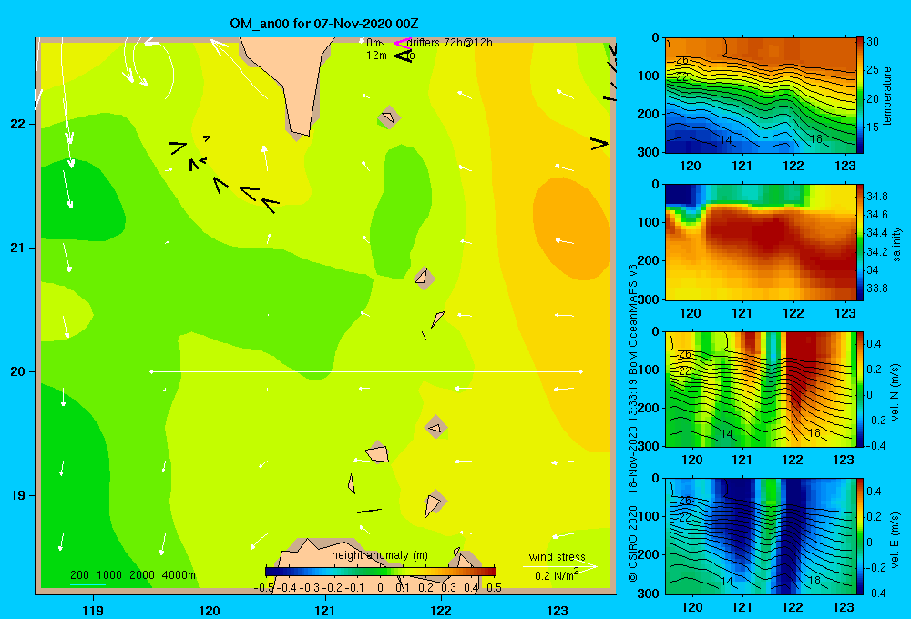Screen dimensions: 911x619
Task: Click the '4000m' bathymetry depth label
Action: (179, 575)
